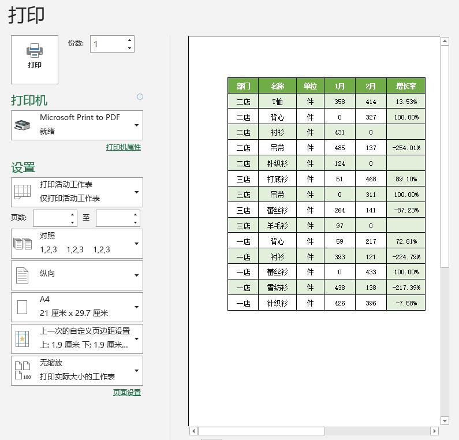Click the 13.53% growth rate cell
The image size is (459, 440).
pos(406,101)
